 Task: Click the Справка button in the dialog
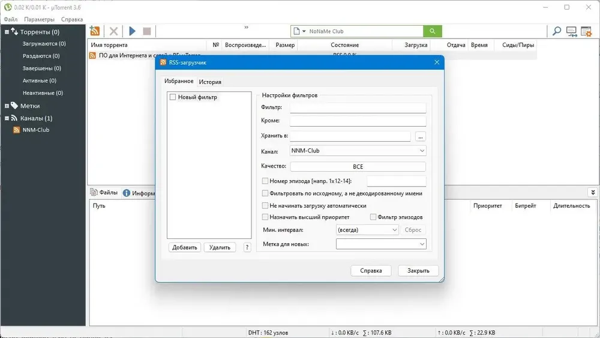pos(371,271)
